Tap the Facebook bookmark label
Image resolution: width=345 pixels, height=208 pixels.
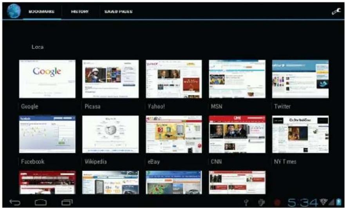pos(33,161)
